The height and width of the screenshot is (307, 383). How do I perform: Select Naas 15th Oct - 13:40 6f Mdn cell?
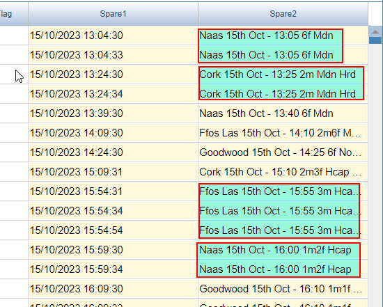point(283,113)
